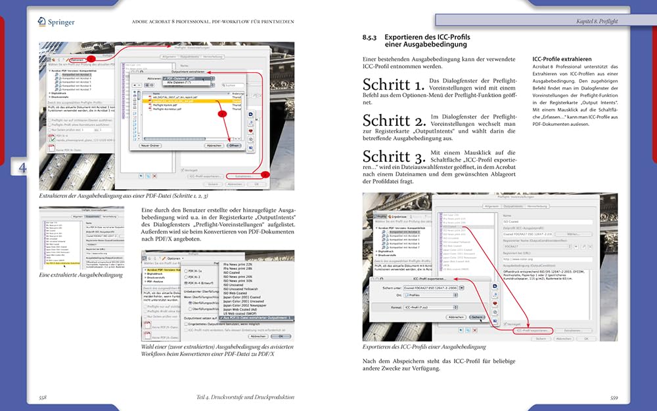Click the OK button in Exportieren figure
The width and height of the screenshot is (657, 411).
coord(586,339)
